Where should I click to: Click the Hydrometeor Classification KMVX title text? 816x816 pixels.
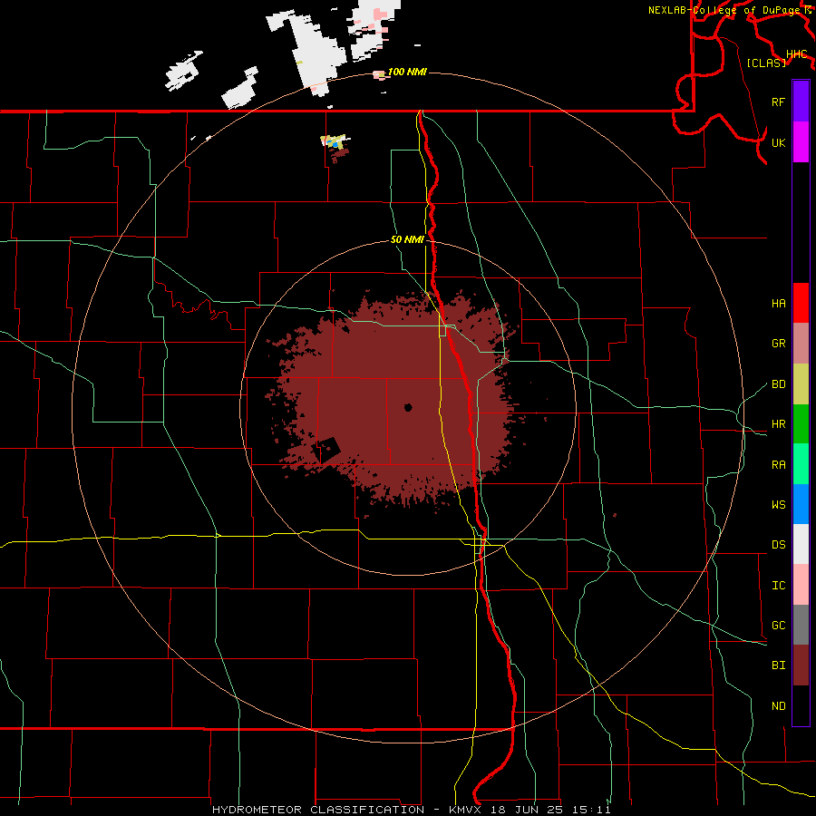coord(411,810)
